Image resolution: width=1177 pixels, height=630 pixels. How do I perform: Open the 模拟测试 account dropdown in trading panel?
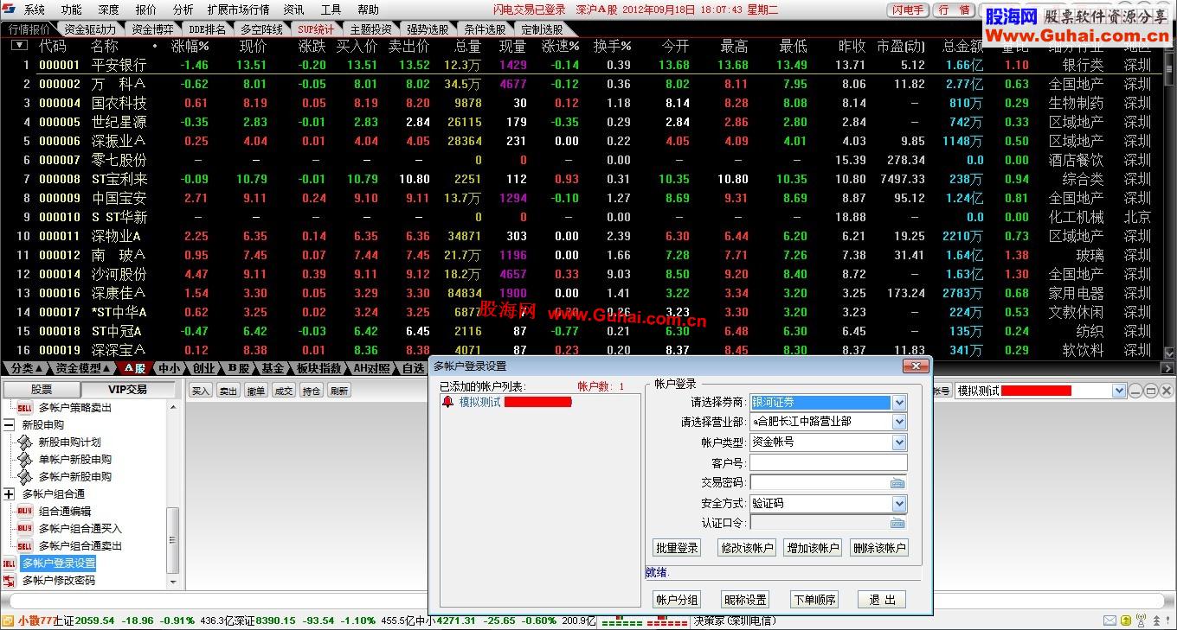[x=1119, y=391]
